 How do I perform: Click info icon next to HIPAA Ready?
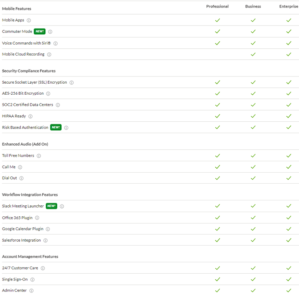[x=30, y=116]
